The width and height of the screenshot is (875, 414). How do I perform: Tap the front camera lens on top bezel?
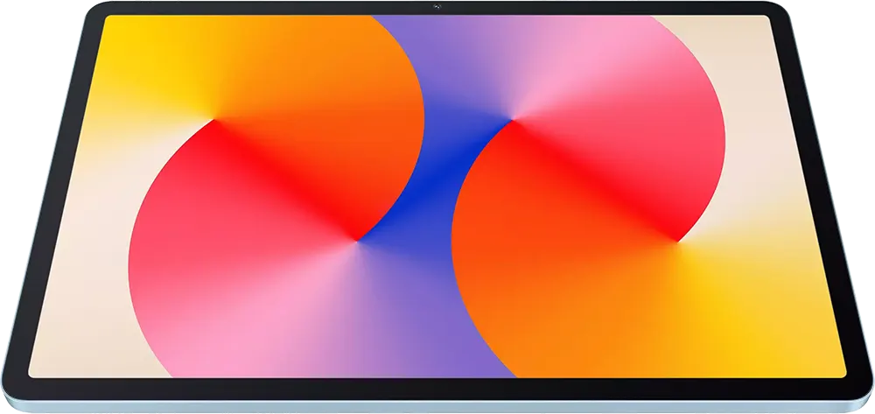pyautogui.click(x=435, y=9)
